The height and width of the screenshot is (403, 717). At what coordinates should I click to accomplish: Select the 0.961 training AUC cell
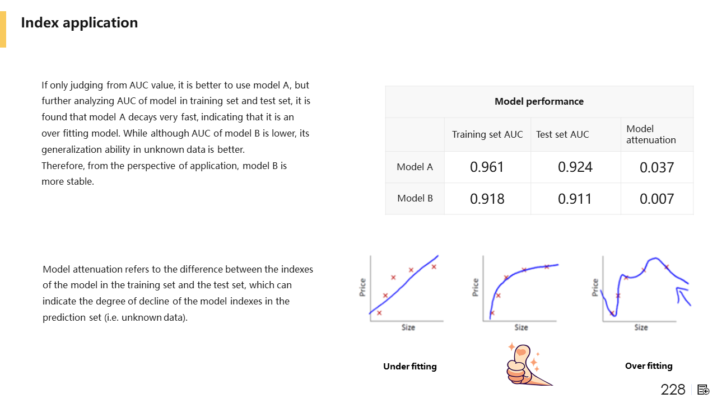tap(487, 167)
